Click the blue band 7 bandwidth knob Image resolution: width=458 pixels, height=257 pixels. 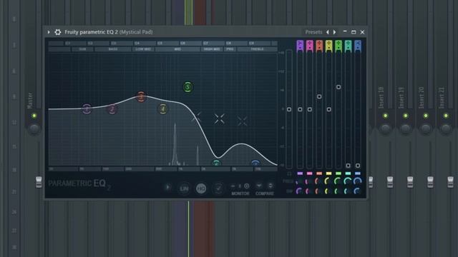[357, 191]
